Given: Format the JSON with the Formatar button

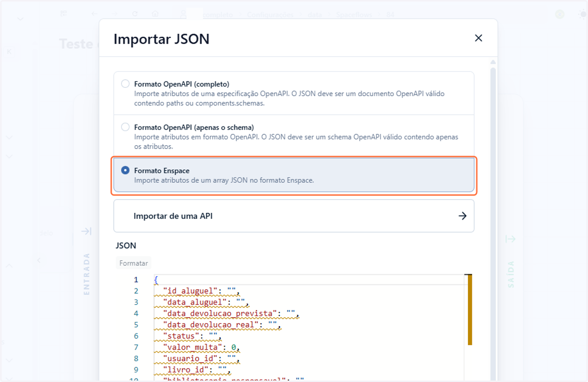Looking at the screenshot, I should pyautogui.click(x=133, y=263).
